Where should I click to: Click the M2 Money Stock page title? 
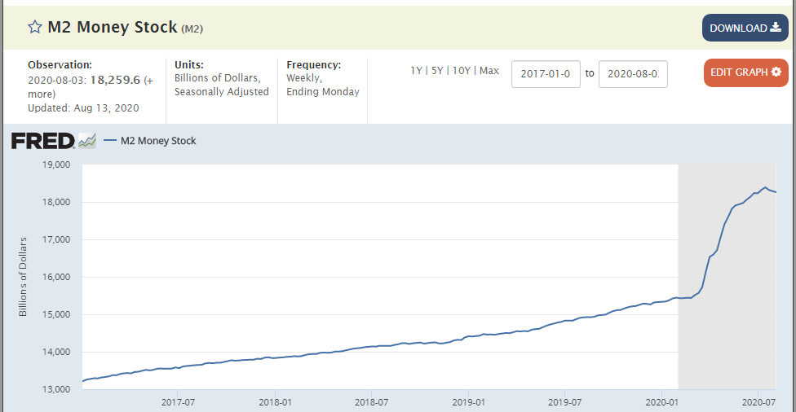pos(112,27)
